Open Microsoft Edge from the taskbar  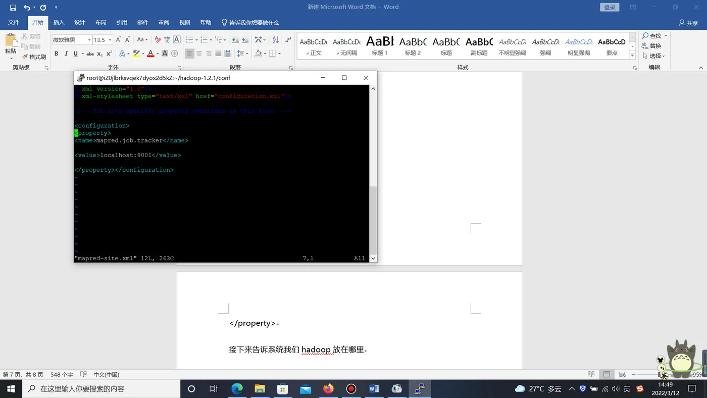tap(237, 389)
